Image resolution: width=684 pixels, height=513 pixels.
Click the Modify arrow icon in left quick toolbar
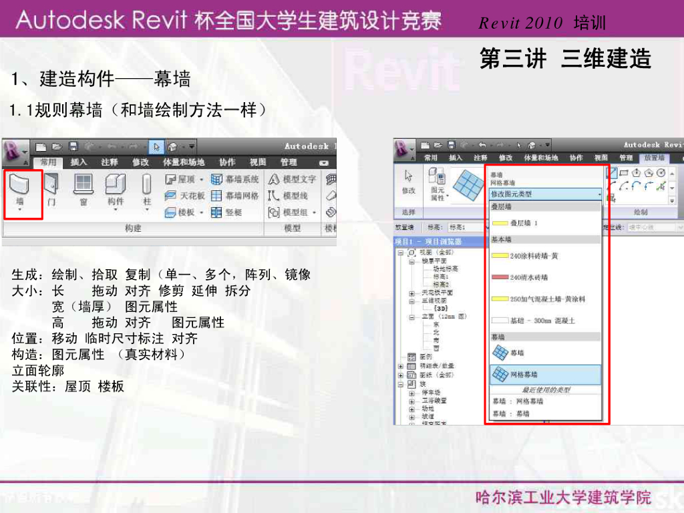[x=156, y=146]
